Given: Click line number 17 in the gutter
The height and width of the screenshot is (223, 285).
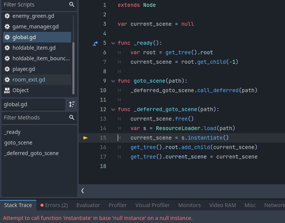Looking at the screenshot, I should point(103,157).
